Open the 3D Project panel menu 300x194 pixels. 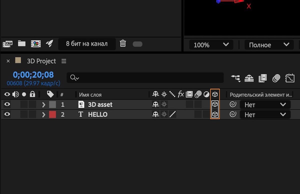click(x=64, y=61)
